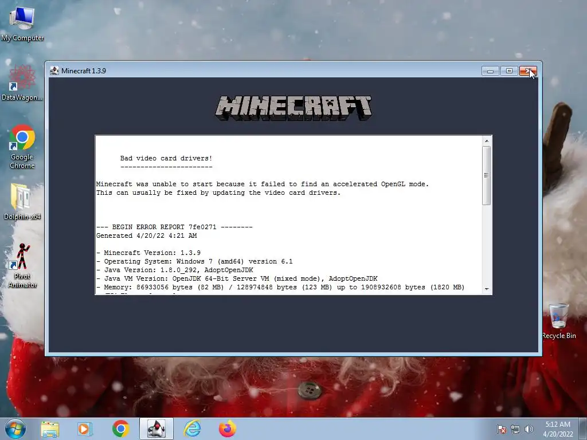
Task: Open Action Center flag tray icon
Action: [x=502, y=429]
